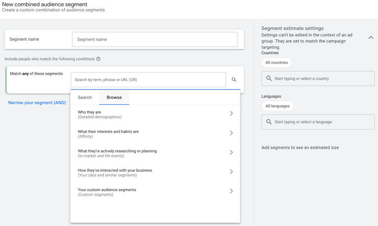Click the chevron arrow on Affinity row
The width and height of the screenshot is (378, 226).
coord(231,133)
